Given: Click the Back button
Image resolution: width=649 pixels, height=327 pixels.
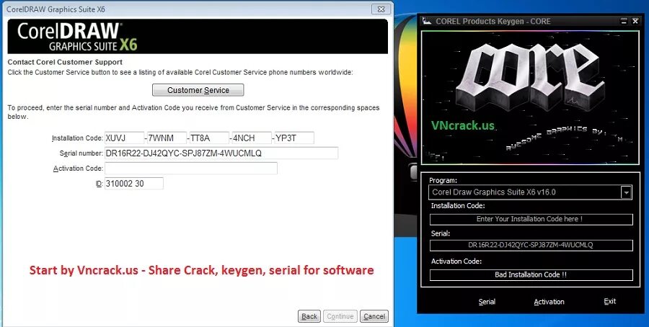Looking at the screenshot, I should 309,316.
